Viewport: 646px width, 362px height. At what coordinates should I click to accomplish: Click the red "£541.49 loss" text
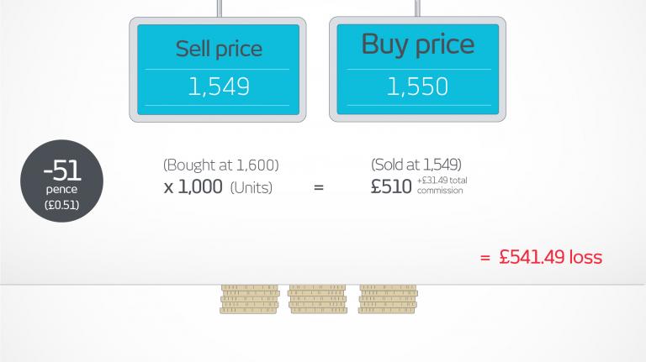pos(550,257)
